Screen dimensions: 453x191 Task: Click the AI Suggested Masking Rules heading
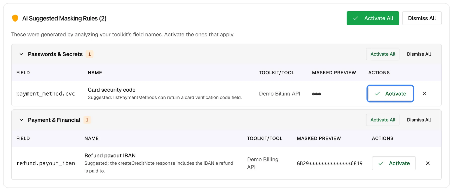(x=64, y=18)
